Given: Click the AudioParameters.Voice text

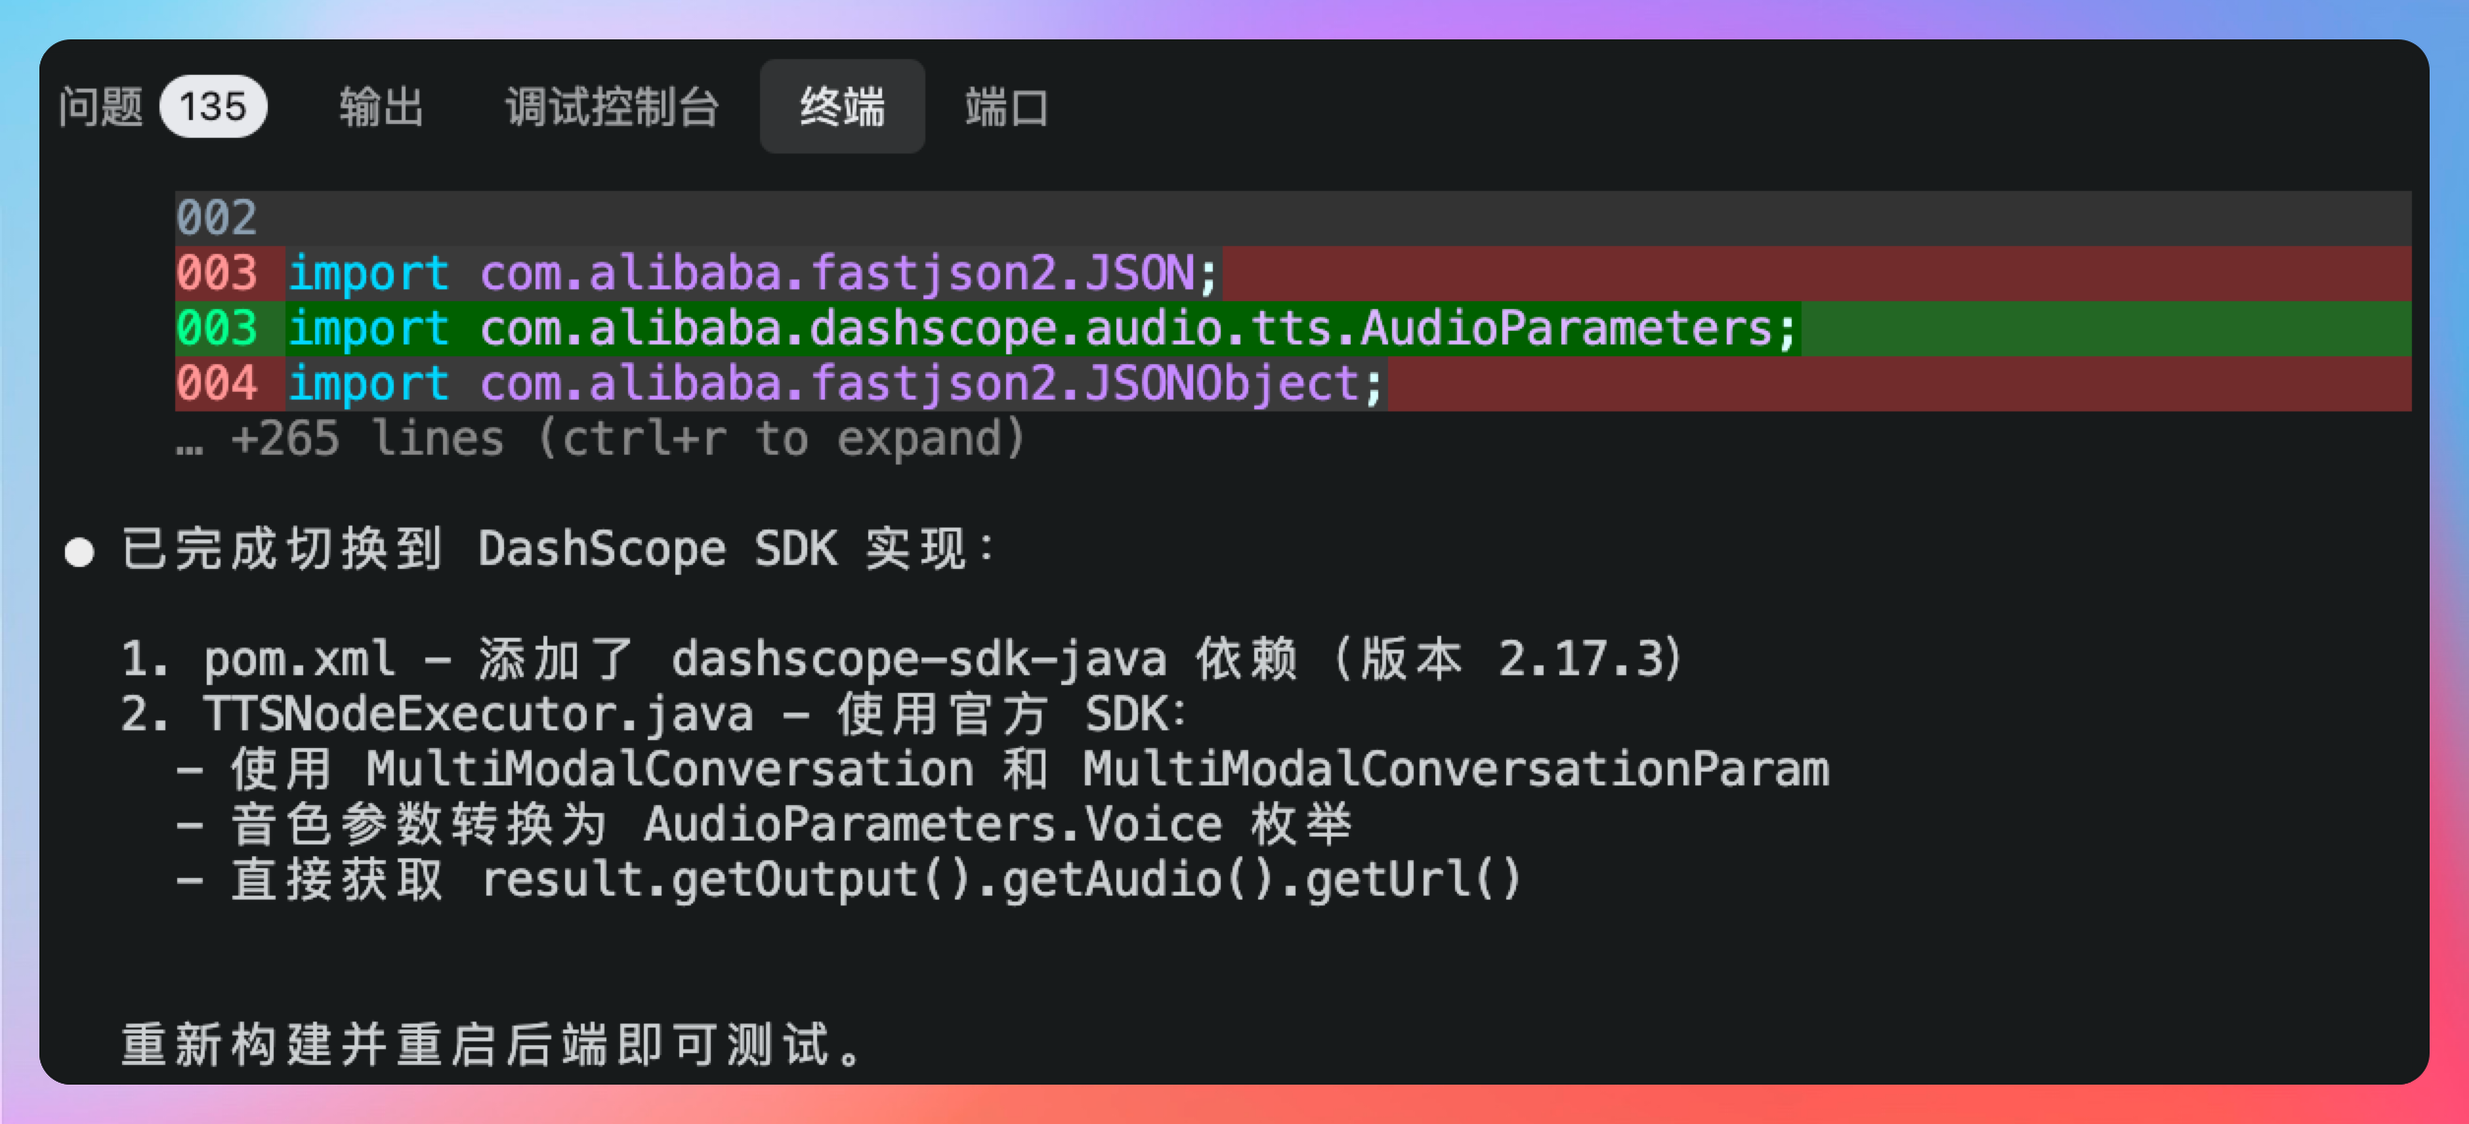Looking at the screenshot, I should [x=932, y=825].
